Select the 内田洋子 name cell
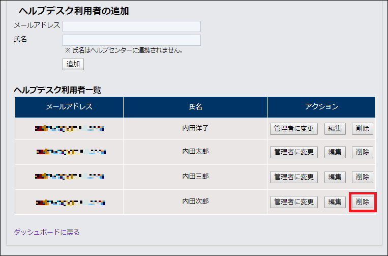This screenshot has height=256, width=388. point(195,128)
